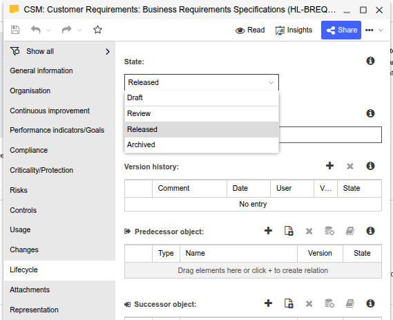Screen dimensions: 393x320
Task: Open Changes section
Action: [59, 250]
